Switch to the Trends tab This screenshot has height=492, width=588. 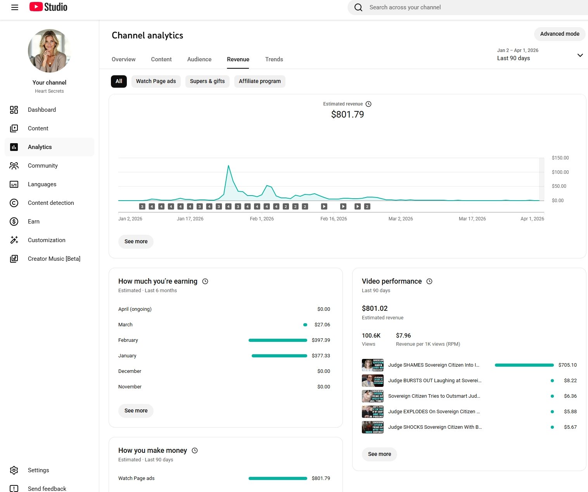click(x=274, y=59)
